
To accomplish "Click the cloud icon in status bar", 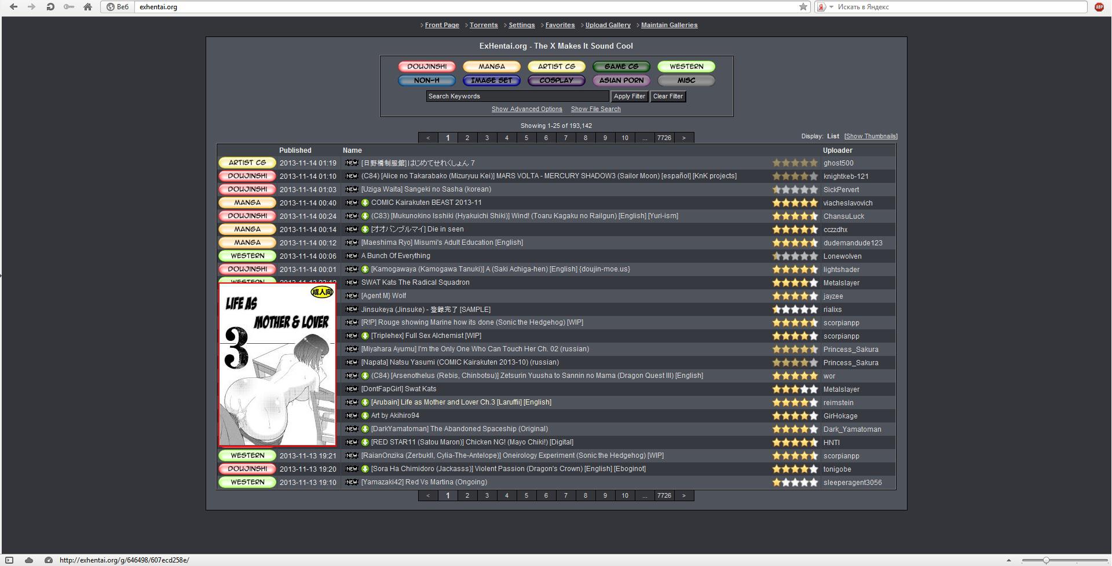I will point(29,560).
